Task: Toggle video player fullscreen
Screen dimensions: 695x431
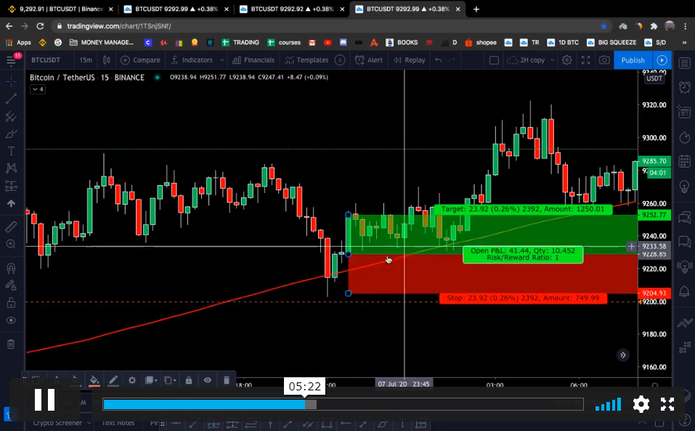Action: pyautogui.click(x=667, y=404)
